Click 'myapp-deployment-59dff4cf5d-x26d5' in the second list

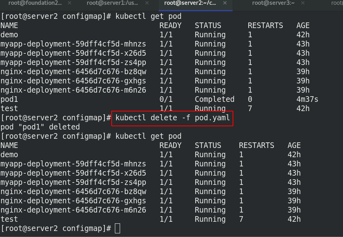[x=73, y=173]
